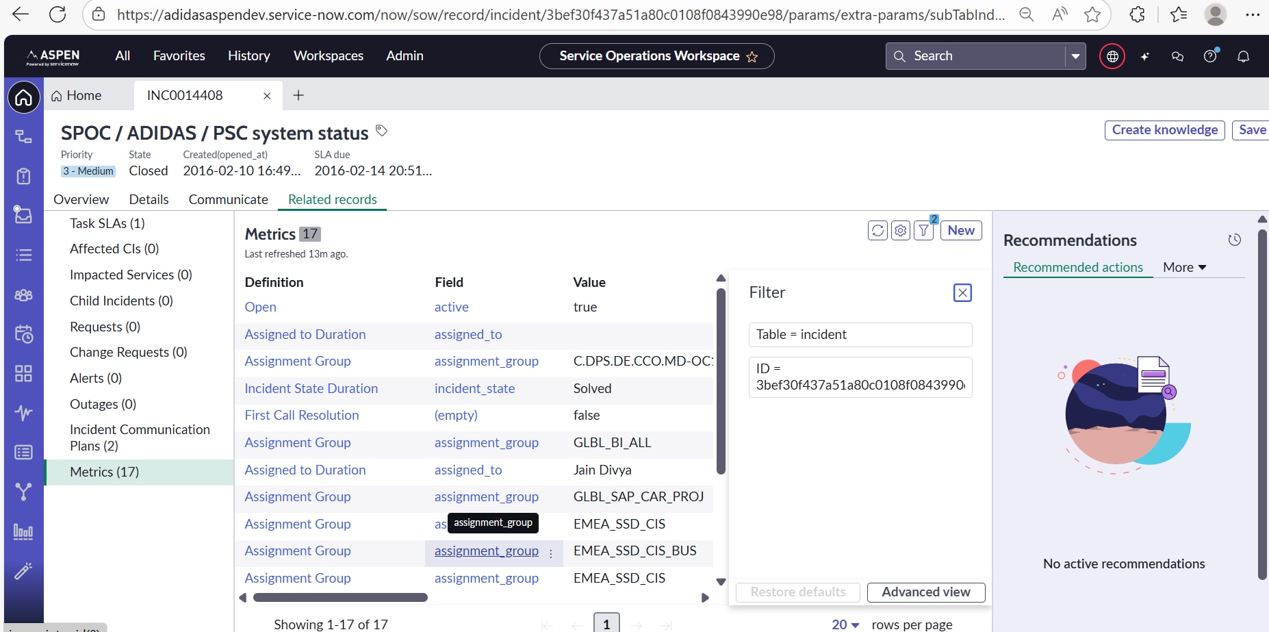Click the New metric button
The width and height of the screenshot is (1269, 632).
(x=961, y=231)
